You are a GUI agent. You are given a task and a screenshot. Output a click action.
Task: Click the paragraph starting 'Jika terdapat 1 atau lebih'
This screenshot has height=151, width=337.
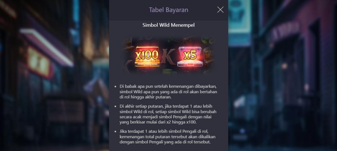[168, 137]
